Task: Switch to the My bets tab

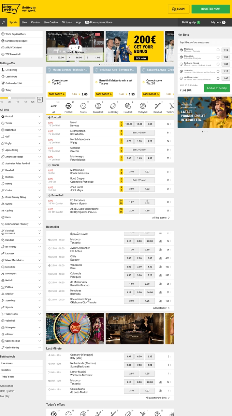Action: (x=218, y=22)
